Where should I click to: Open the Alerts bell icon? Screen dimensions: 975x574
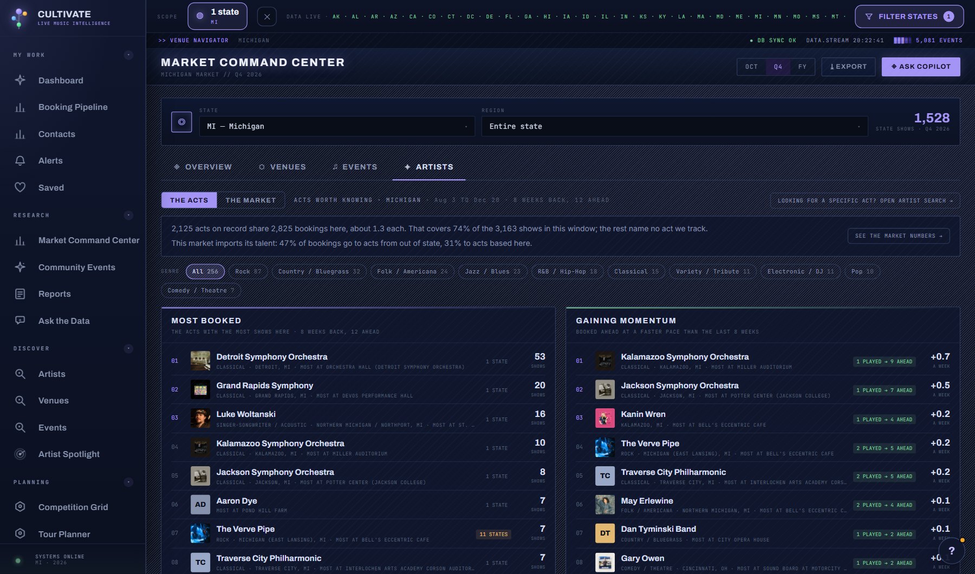click(20, 161)
